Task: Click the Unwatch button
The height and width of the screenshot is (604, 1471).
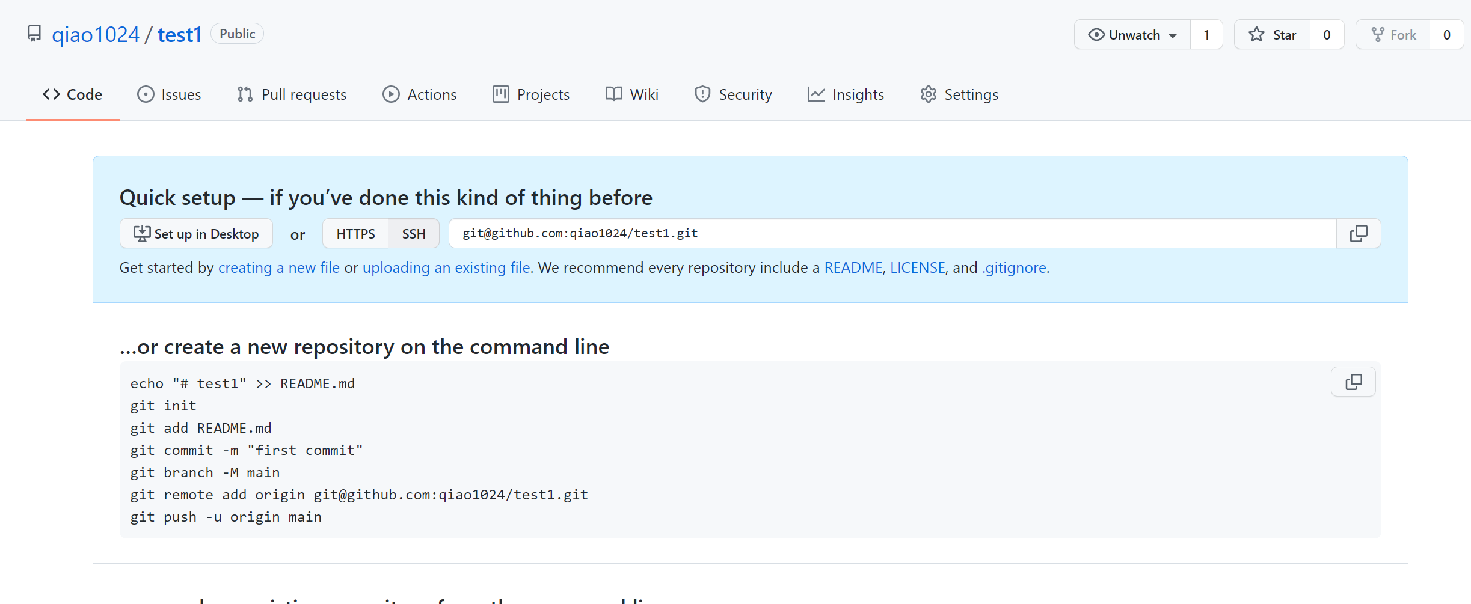Action: click(1132, 35)
